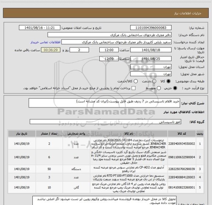Select the جزیی purchase type radio

point(175,88)
